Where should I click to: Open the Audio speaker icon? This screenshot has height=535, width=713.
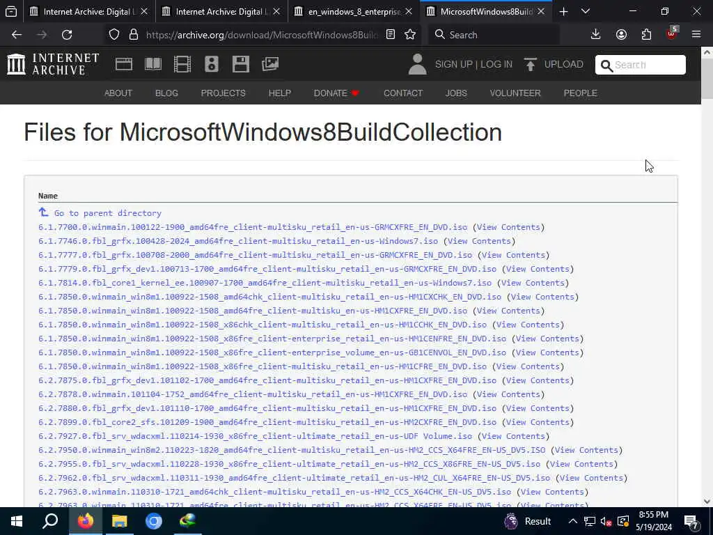coord(212,64)
